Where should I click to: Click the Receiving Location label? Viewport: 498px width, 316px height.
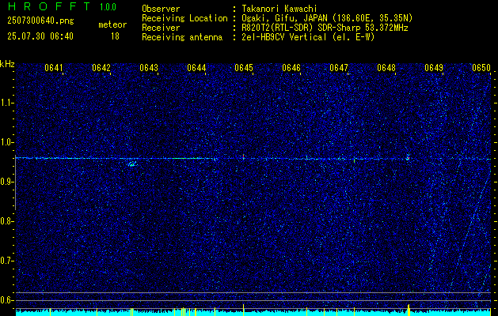point(184,18)
